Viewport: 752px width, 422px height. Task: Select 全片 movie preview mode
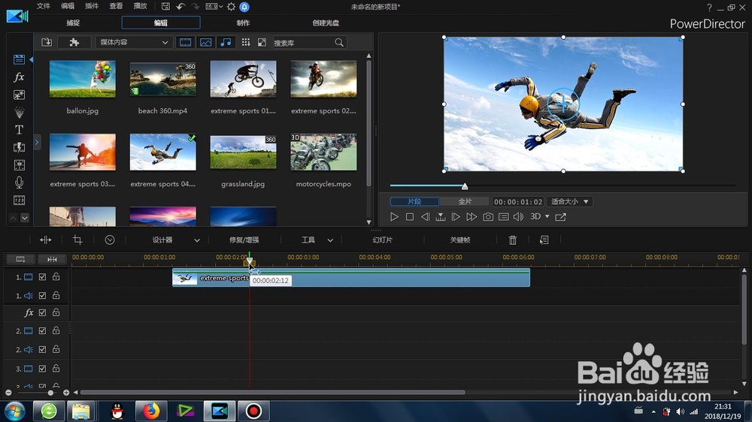click(465, 202)
